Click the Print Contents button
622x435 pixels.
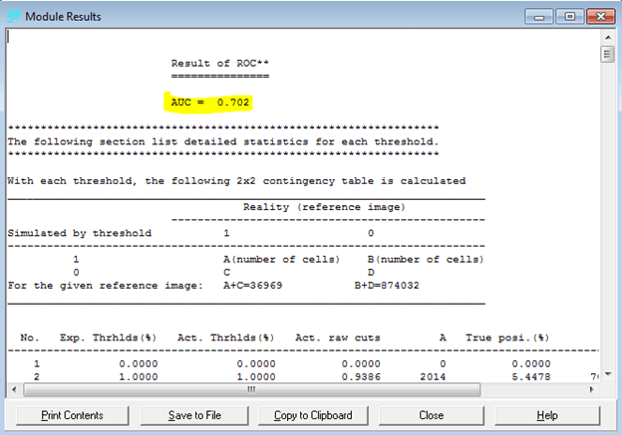(72, 414)
